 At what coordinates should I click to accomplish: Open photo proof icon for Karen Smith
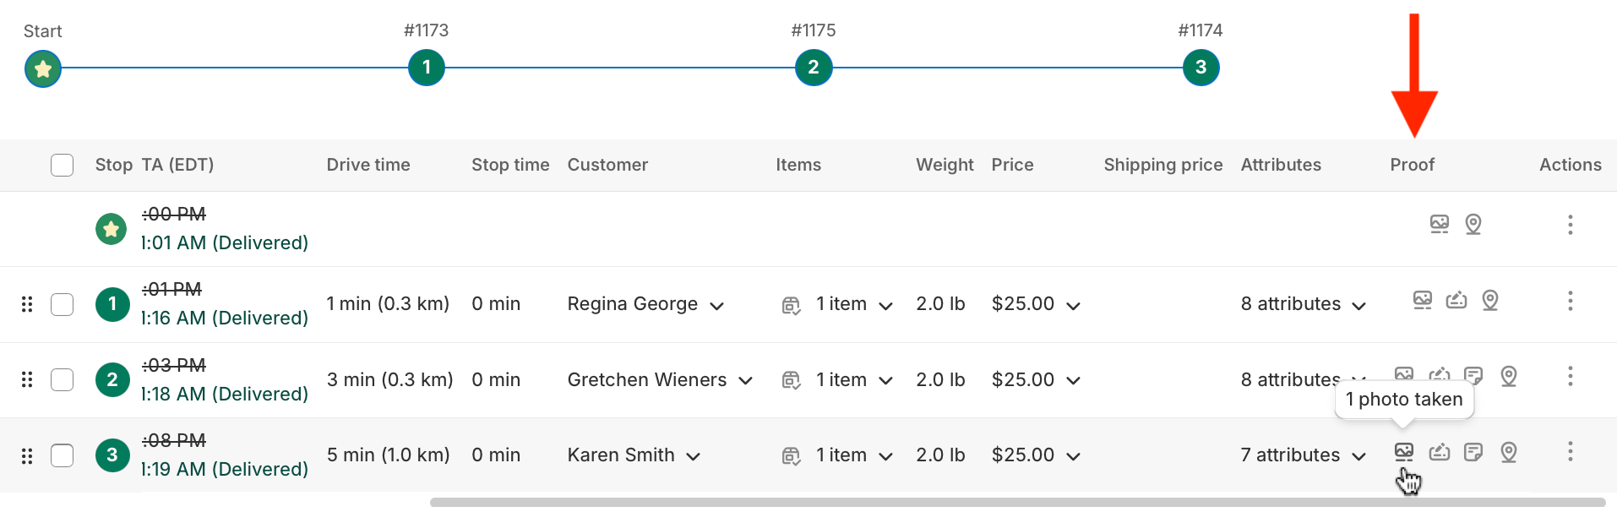1403,452
